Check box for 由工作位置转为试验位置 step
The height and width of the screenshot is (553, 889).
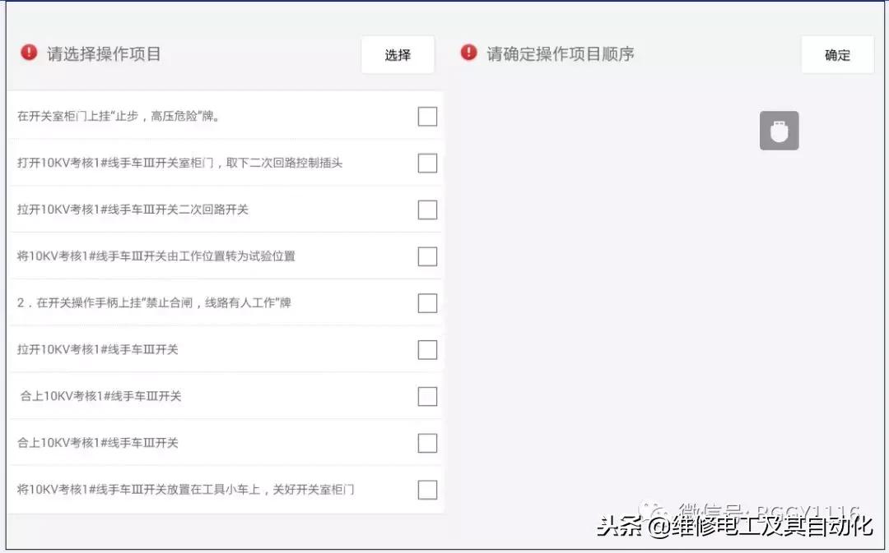tap(427, 256)
